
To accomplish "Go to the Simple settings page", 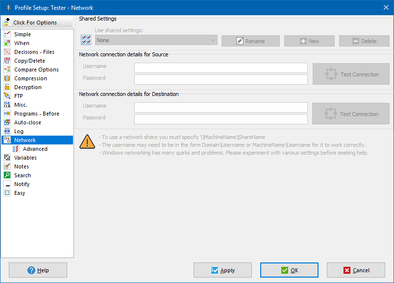I will pos(23,34).
